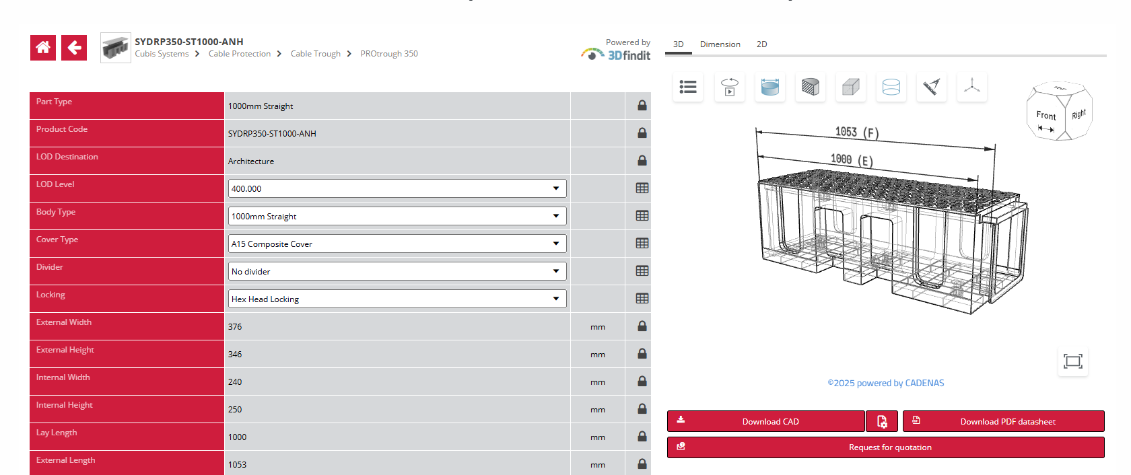This screenshot has width=1131, height=475.
Task: Start the rotation animation play icon
Action: [729, 87]
